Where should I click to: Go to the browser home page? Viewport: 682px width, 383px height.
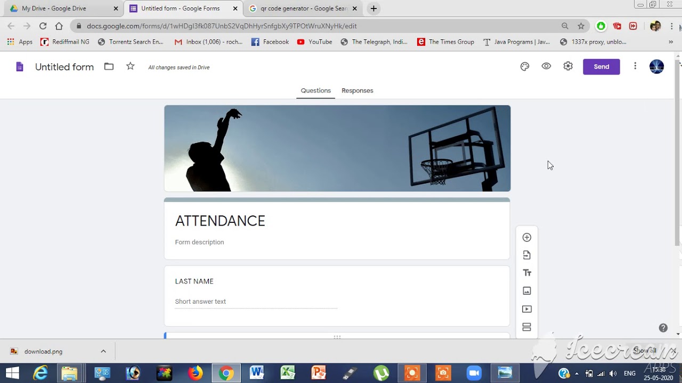[59, 26]
